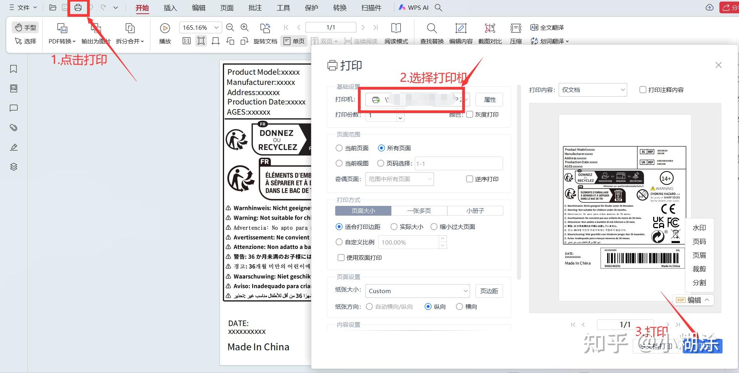Screen dimensions: 739x373
Task: Expand the VIP Edit menu
Action: click(x=693, y=300)
